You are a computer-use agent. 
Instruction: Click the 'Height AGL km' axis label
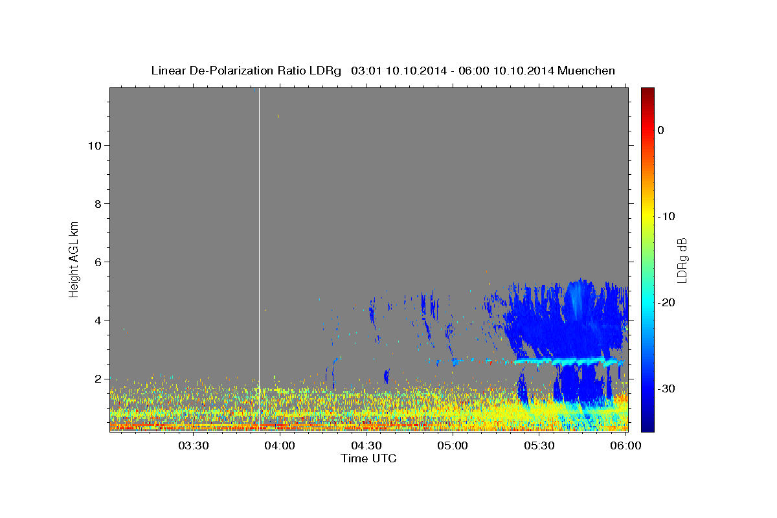[74, 258]
